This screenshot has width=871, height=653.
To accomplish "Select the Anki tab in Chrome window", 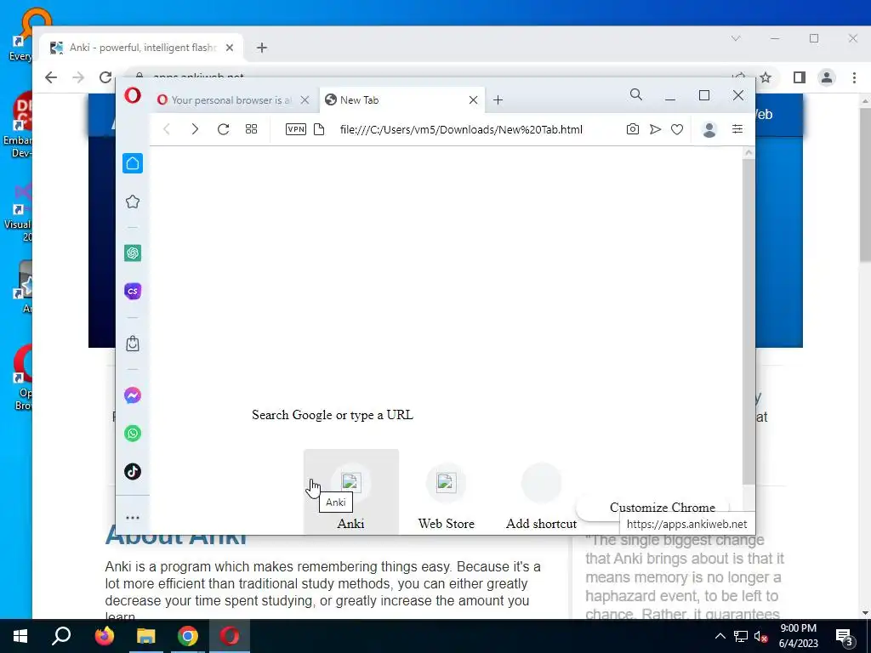I will coord(140,48).
